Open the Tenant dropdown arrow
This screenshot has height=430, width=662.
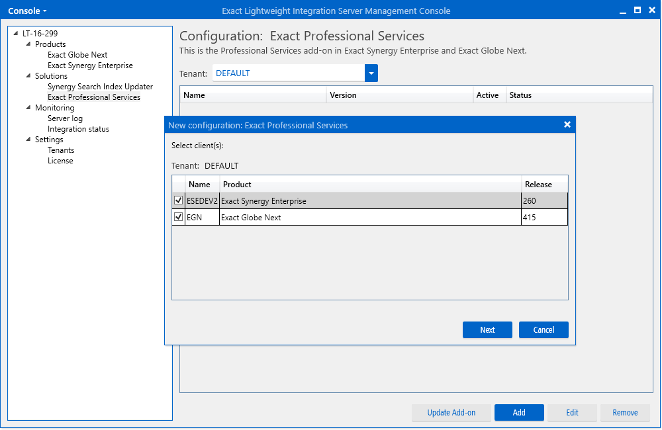(371, 73)
